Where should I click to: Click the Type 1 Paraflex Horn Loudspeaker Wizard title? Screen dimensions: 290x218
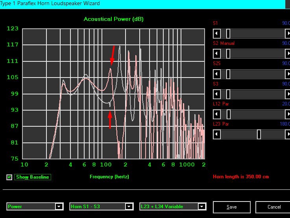(50, 3)
